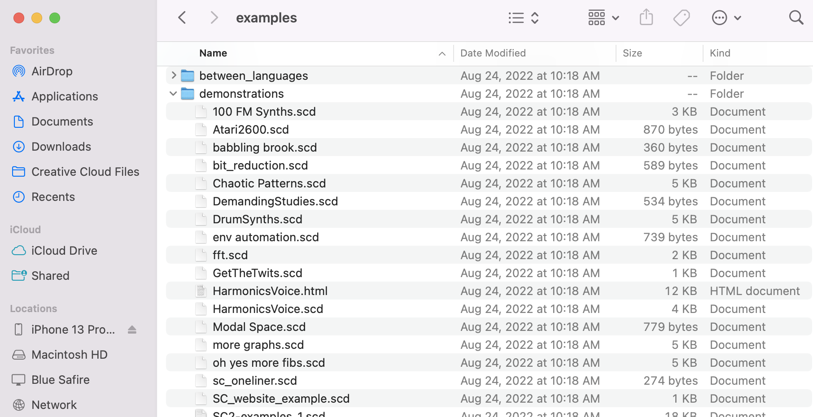This screenshot has height=417, width=813.
Task: Open Creative Cloud Files from sidebar
Action: click(85, 171)
